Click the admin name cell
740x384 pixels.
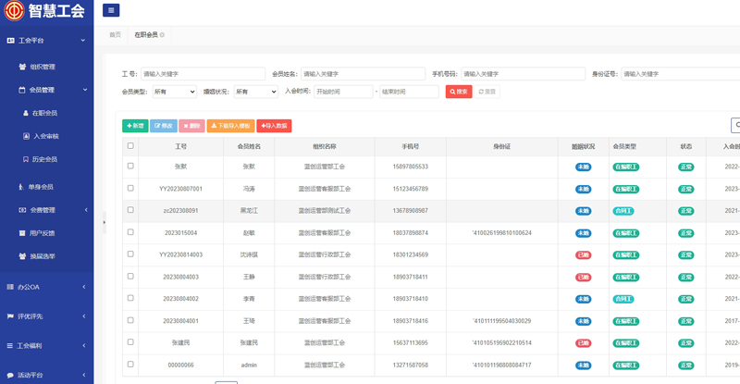pos(249,365)
